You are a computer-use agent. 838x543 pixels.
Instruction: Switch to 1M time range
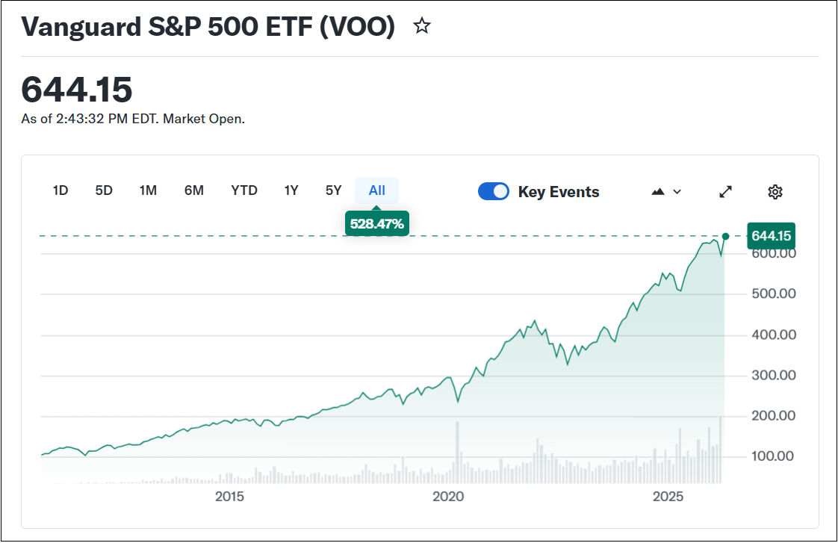tap(148, 190)
